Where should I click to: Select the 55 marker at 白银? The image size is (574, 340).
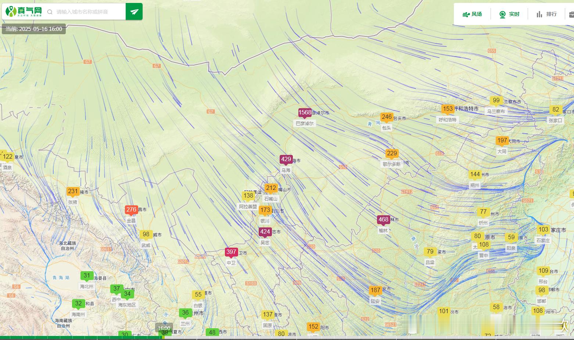198,295
